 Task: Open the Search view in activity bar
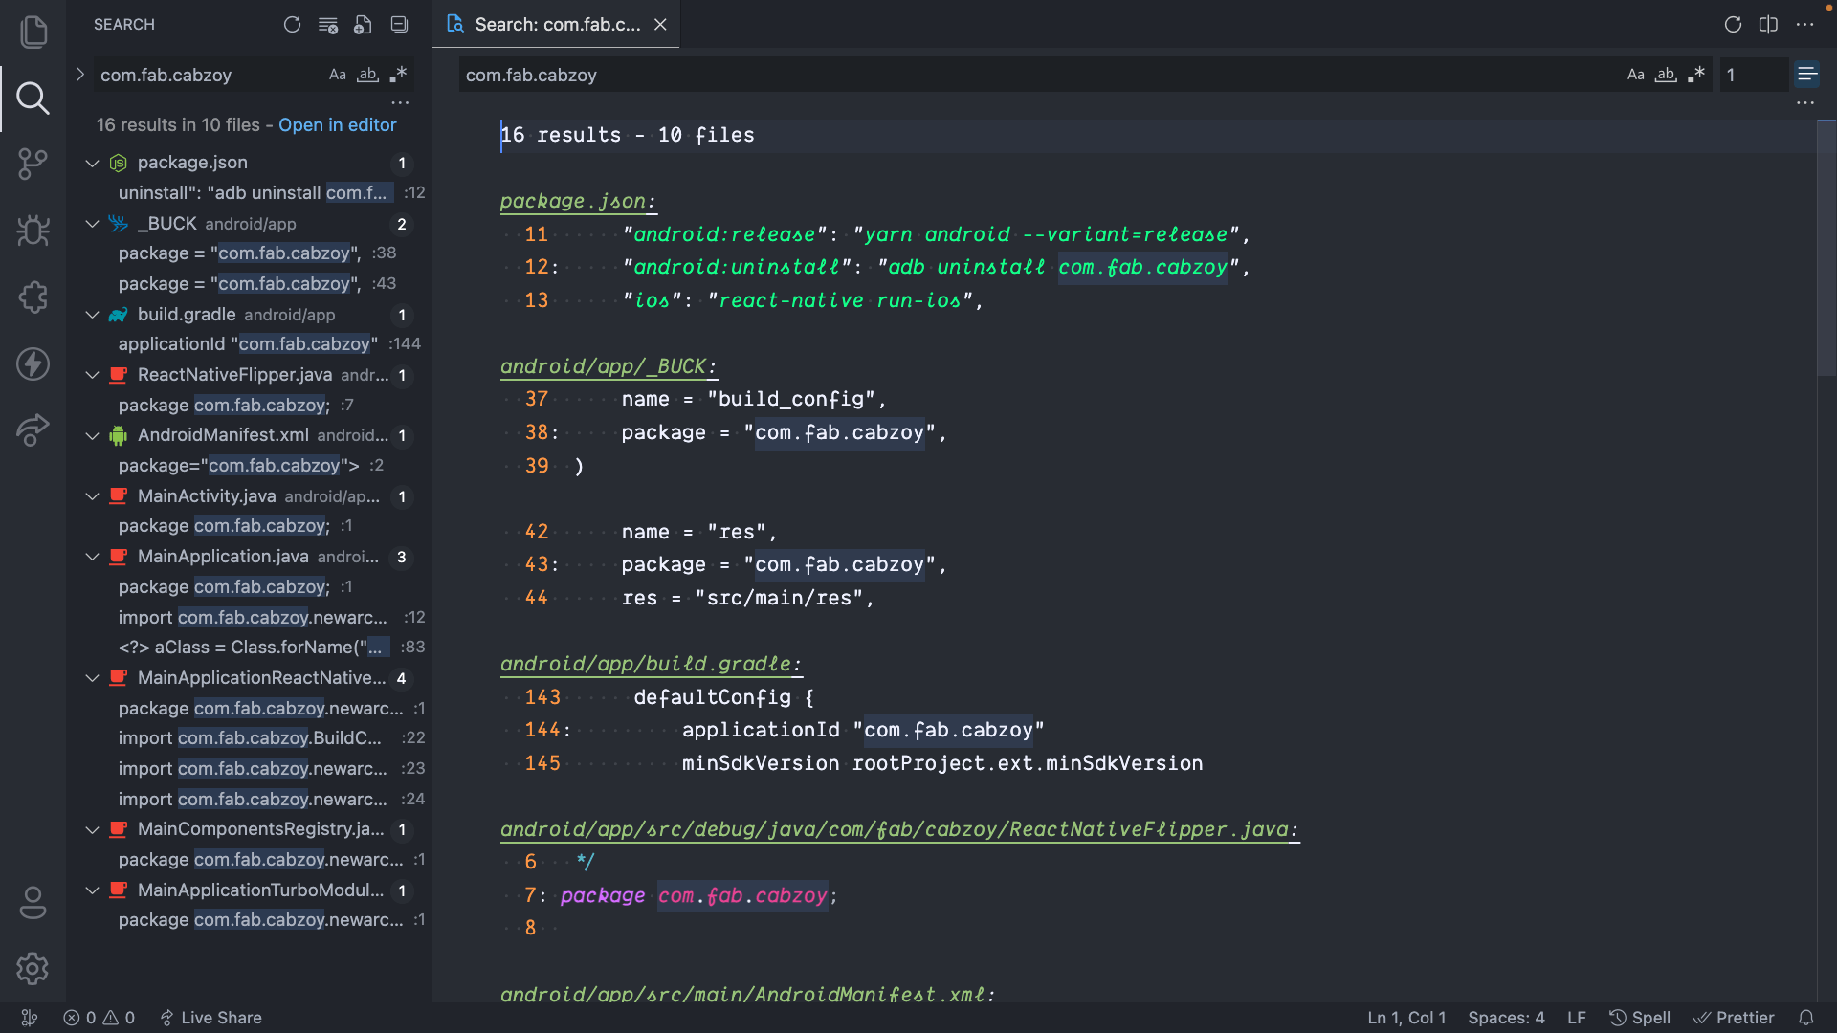tap(33, 98)
